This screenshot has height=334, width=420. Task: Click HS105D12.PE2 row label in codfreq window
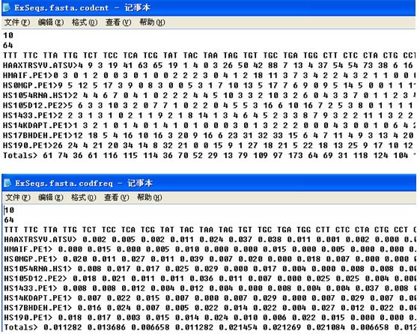point(36,279)
